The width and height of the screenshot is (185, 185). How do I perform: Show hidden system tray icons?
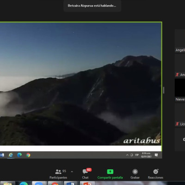pos(127,155)
